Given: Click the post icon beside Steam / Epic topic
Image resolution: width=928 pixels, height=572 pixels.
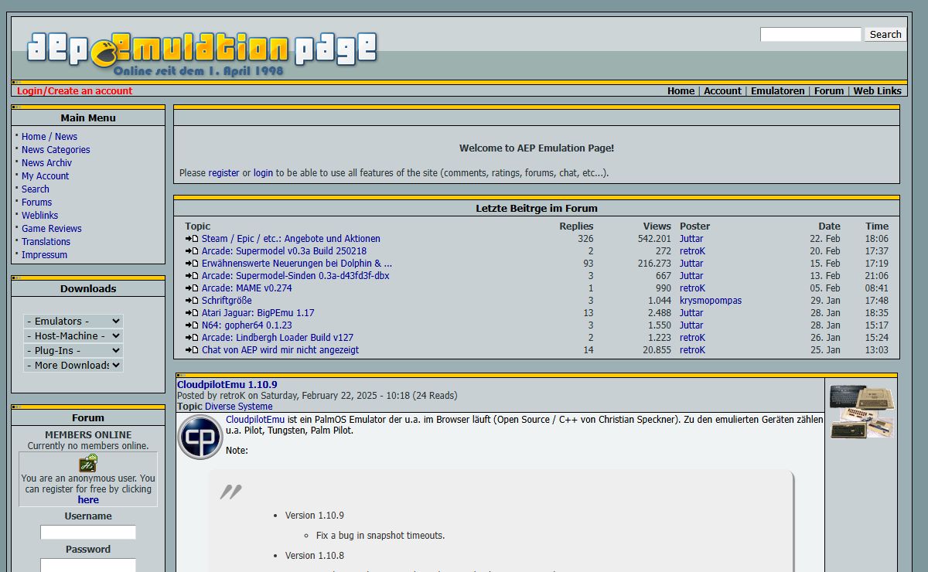Looking at the screenshot, I should coord(192,239).
